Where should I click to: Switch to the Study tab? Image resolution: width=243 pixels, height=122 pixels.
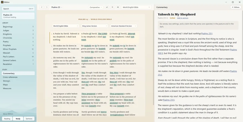click(x=18, y=119)
